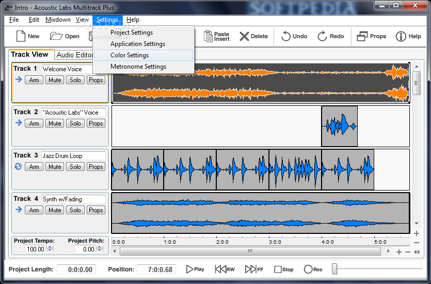Image resolution: width=431 pixels, height=284 pixels.
Task: Stop playback with the Stop button
Action: [284, 270]
